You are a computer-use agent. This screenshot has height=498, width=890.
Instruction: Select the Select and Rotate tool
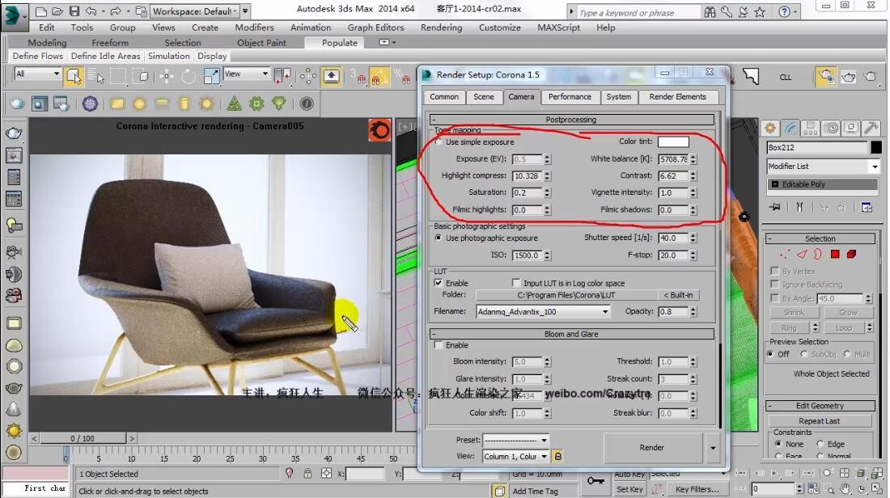tap(188, 76)
